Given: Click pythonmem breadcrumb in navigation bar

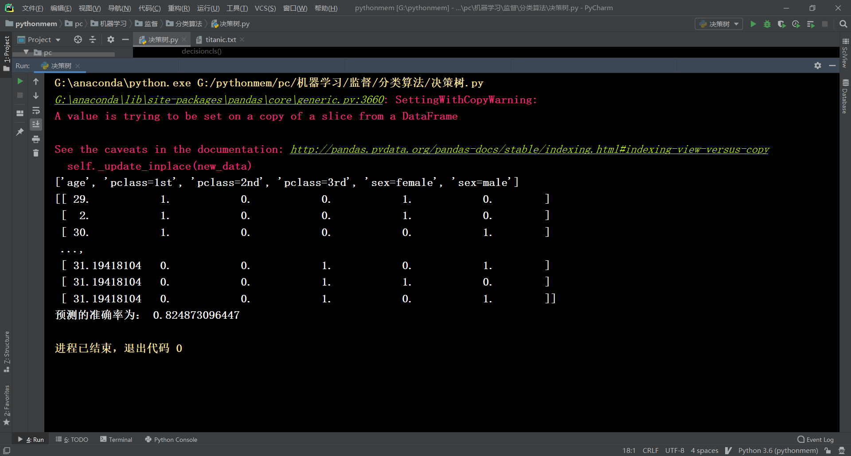Looking at the screenshot, I should [x=31, y=24].
